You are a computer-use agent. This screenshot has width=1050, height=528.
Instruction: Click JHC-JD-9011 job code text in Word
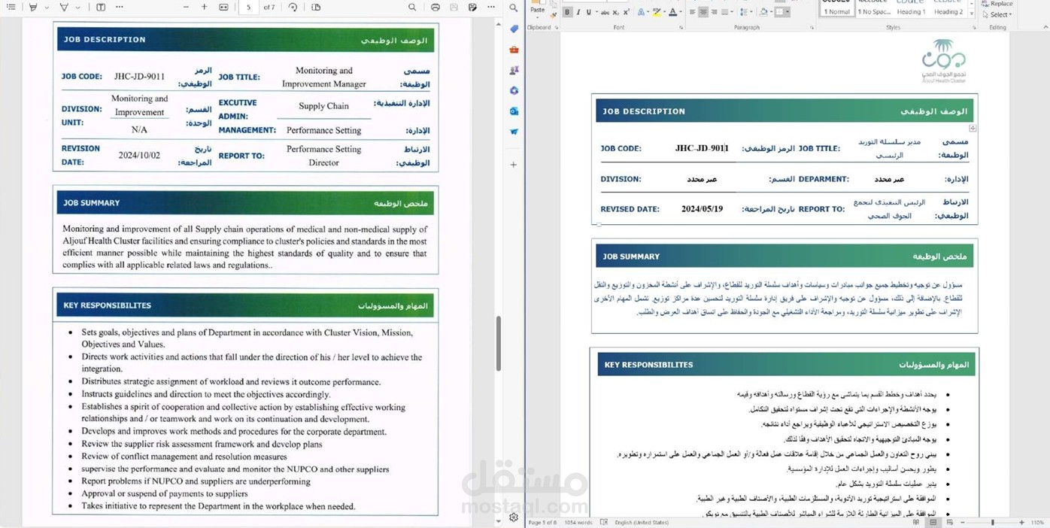pyautogui.click(x=702, y=148)
